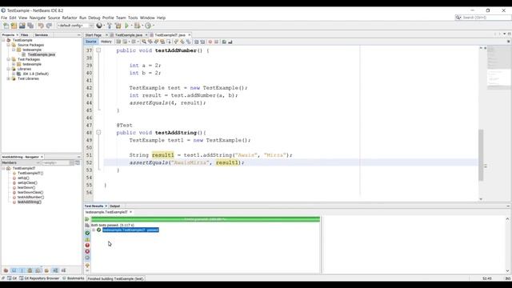Select setUp() in Navigator
Image resolution: width=512 pixels, height=288 pixels.
pyautogui.click(x=23, y=178)
